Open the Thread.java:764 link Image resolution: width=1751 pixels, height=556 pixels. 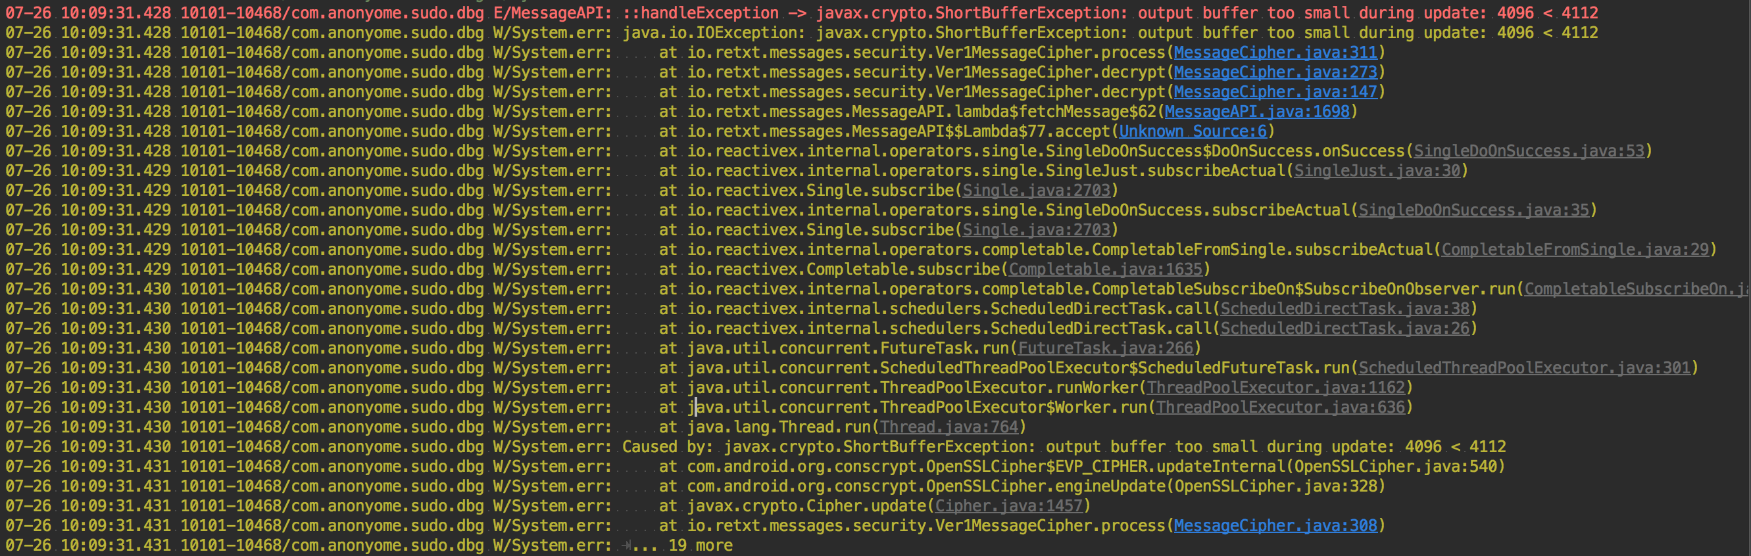(949, 427)
